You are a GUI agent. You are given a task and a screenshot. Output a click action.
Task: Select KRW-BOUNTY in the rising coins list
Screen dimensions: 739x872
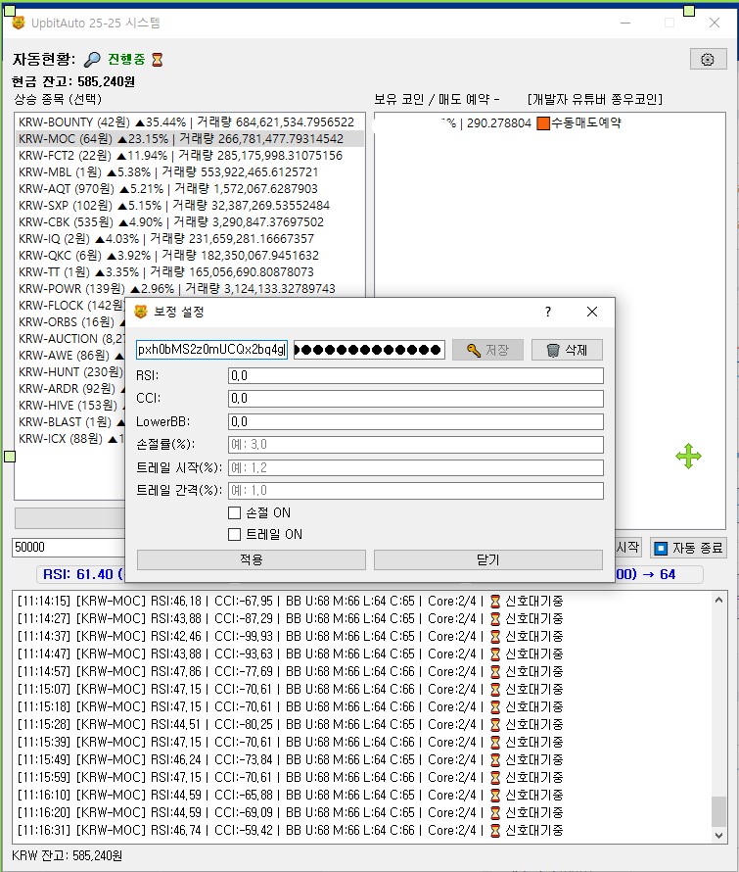point(186,121)
